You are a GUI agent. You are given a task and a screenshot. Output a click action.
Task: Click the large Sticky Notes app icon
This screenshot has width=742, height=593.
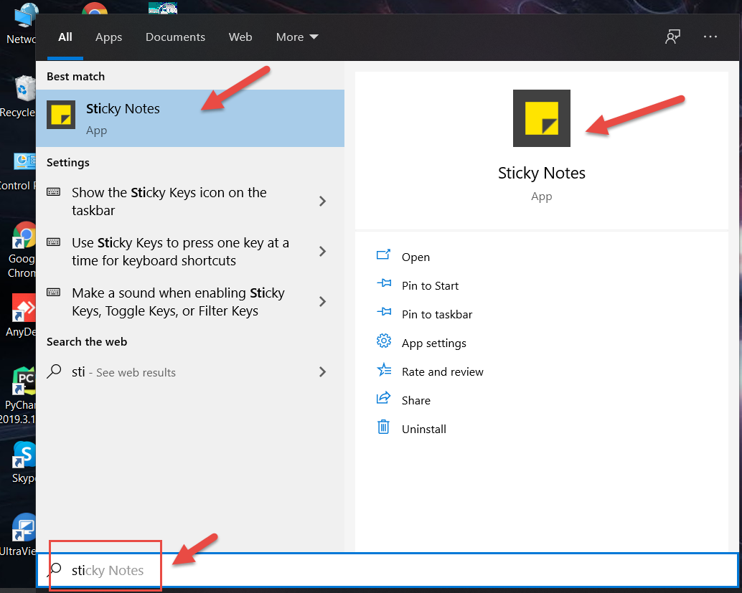point(541,118)
